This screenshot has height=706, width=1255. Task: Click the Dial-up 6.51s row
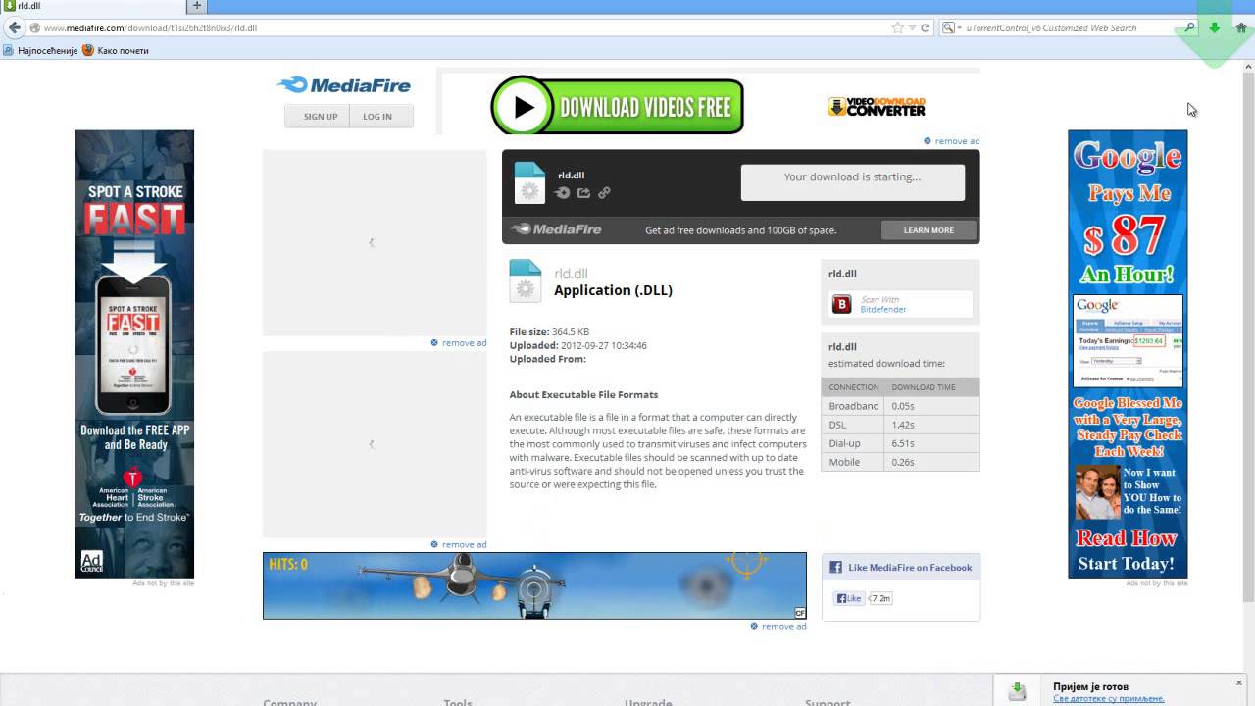pyautogui.click(x=900, y=443)
